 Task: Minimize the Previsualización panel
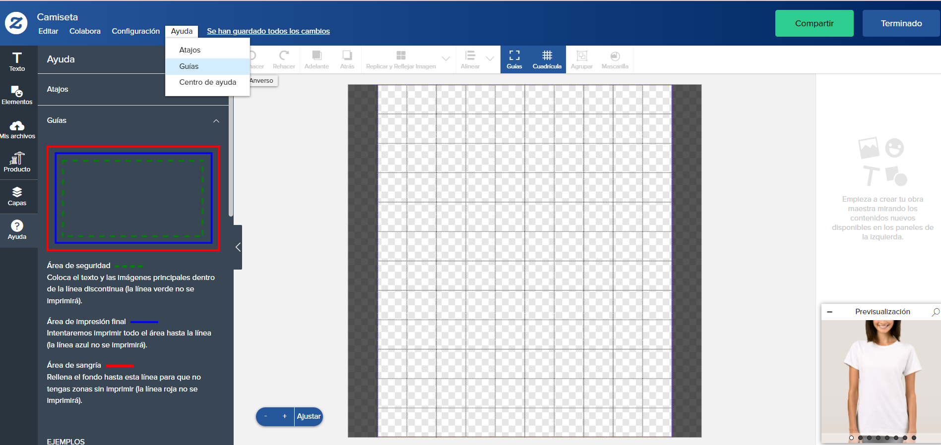tap(829, 312)
